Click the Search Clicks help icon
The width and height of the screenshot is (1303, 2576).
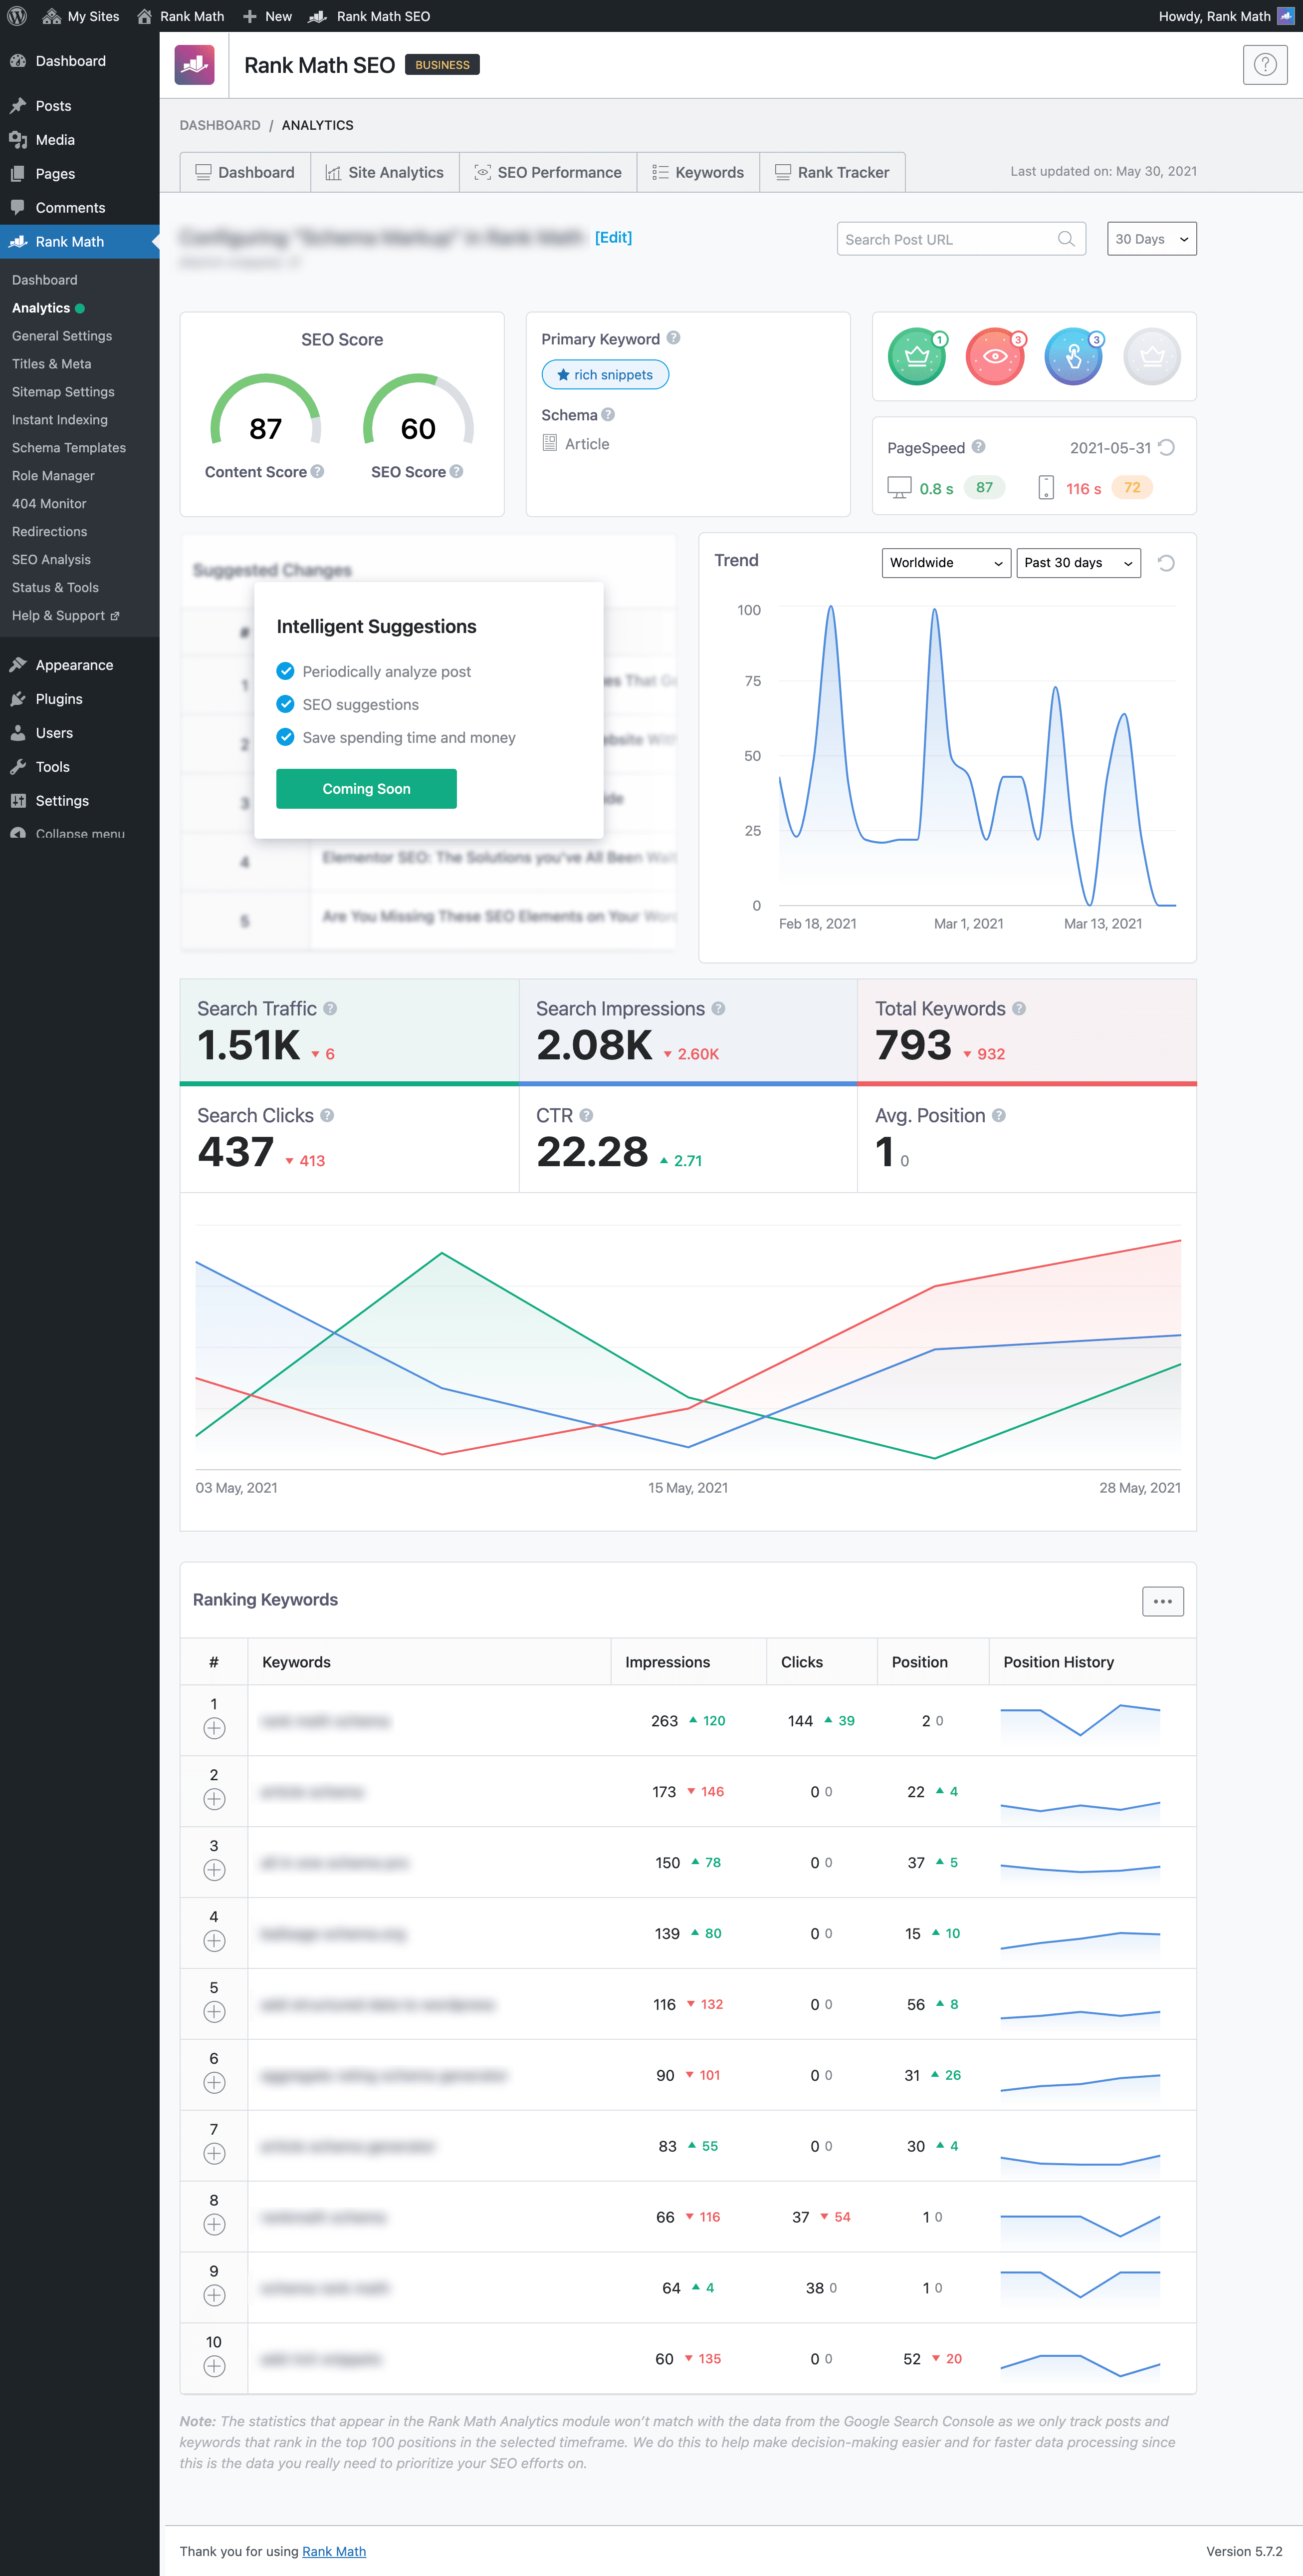click(327, 1116)
